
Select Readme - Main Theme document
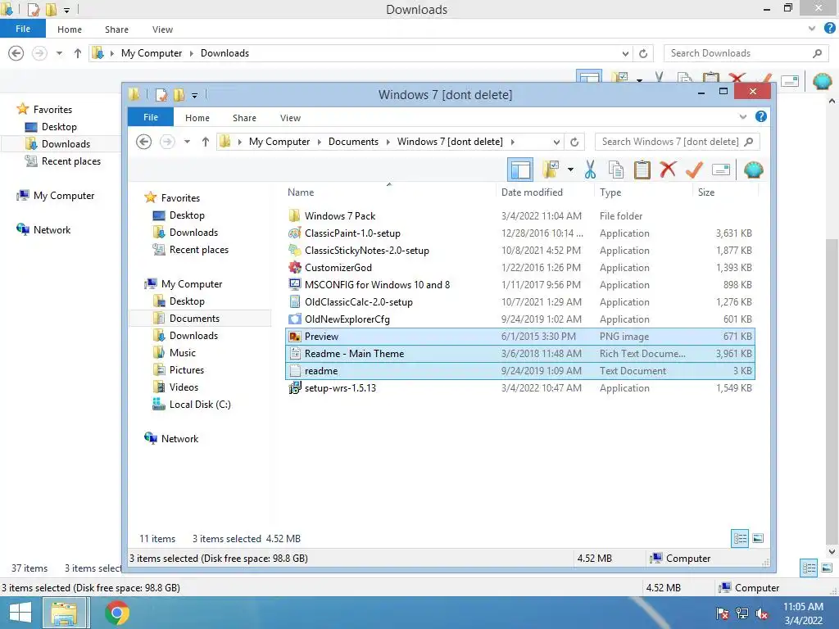pos(520,354)
